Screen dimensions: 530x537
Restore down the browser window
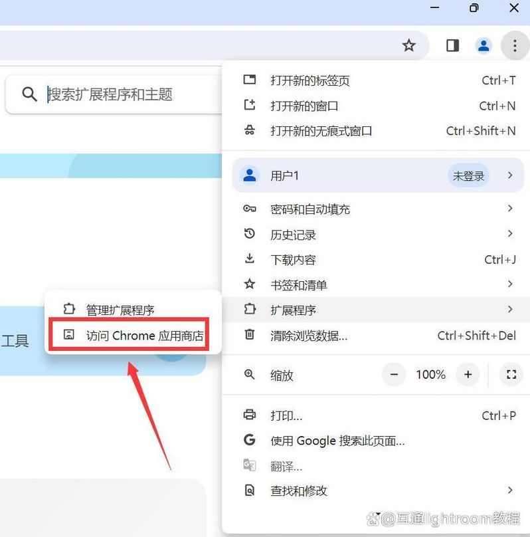[x=474, y=7]
